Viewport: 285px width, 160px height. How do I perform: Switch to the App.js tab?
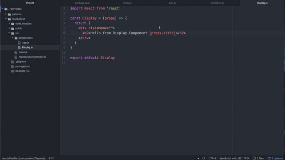click(x=172, y=3)
